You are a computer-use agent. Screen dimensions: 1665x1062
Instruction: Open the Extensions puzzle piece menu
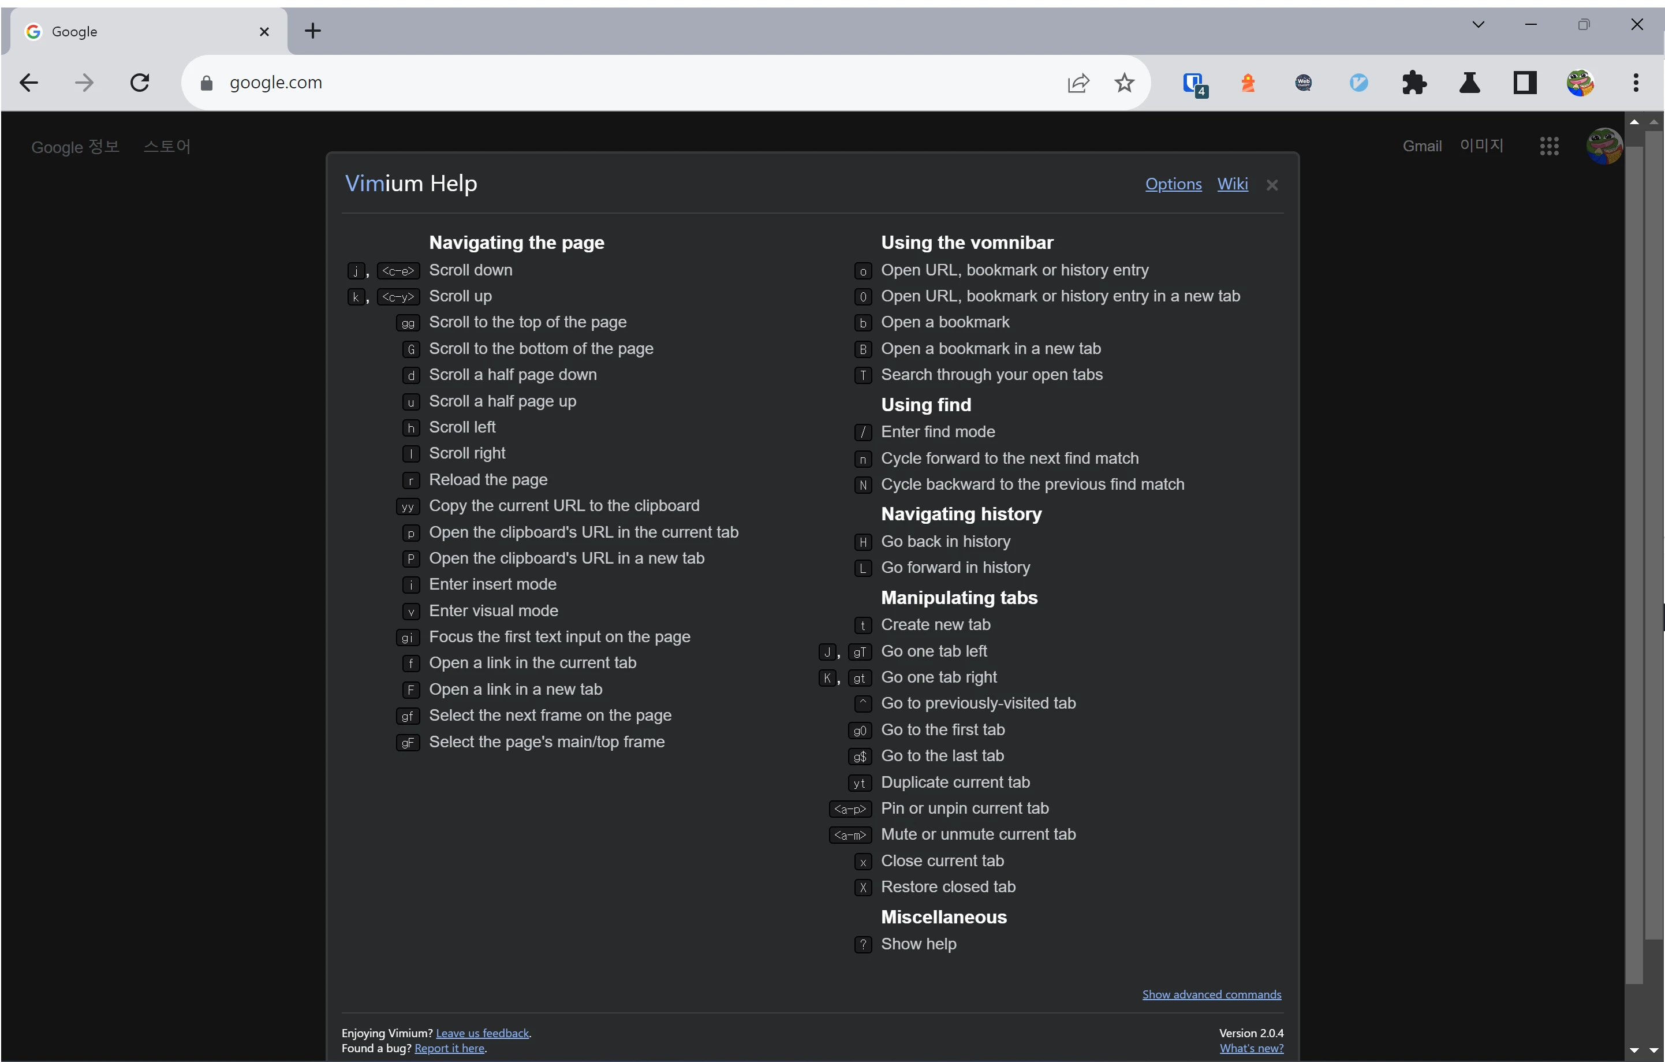pyautogui.click(x=1414, y=83)
